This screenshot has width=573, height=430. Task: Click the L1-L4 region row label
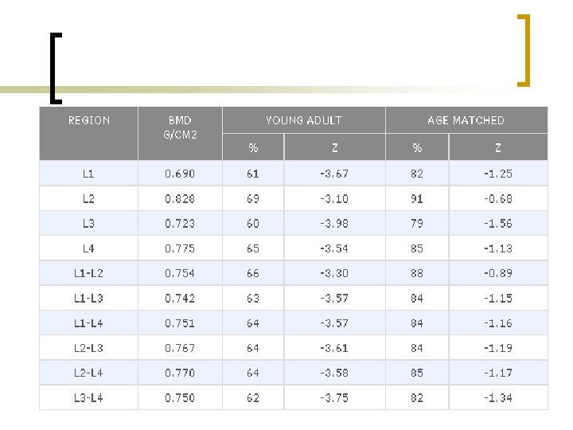[x=89, y=323]
